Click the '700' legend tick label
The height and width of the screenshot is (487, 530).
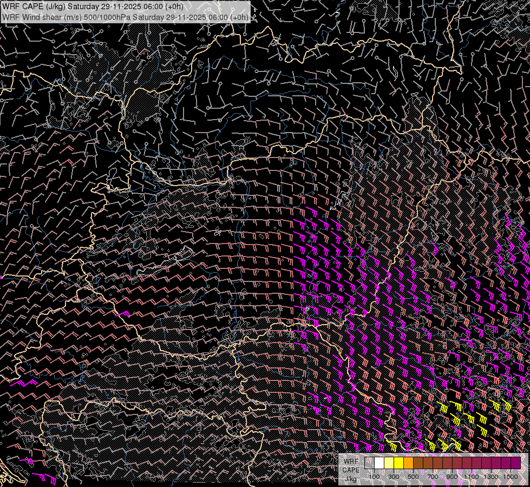pos(433,477)
